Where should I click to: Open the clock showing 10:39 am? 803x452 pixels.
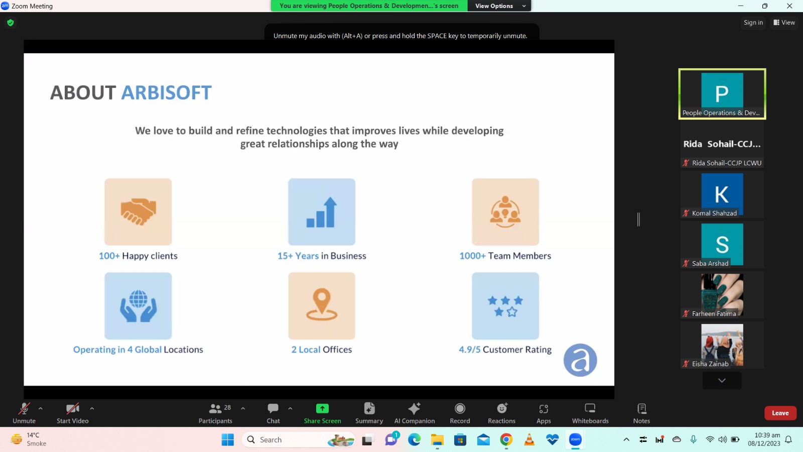[764, 439]
